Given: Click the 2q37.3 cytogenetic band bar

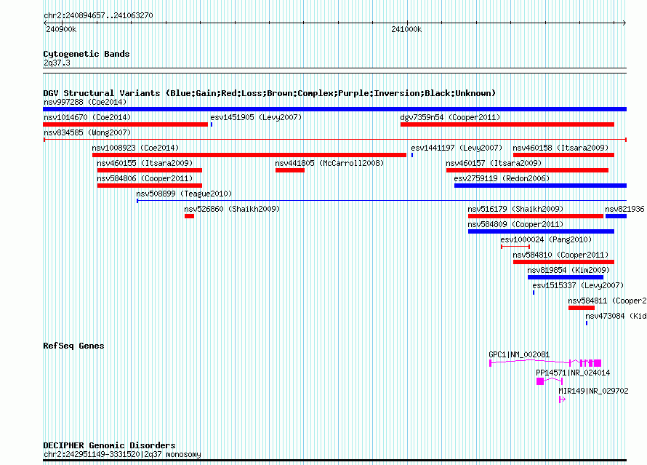Looking at the screenshot, I should pyautogui.click(x=334, y=71).
